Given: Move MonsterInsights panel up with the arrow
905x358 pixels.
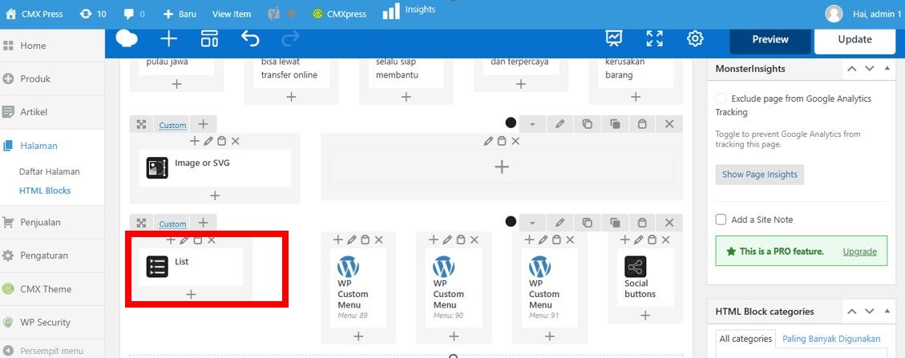Looking at the screenshot, I should (x=852, y=69).
